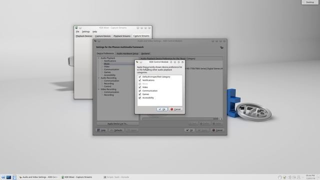Click the clock in the system tray
Image resolution: width=320 pixels, height=180 pixels.
point(310,177)
